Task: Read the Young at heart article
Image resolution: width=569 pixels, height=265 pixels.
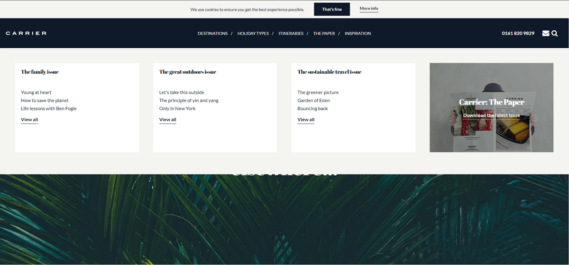Action: tap(36, 92)
